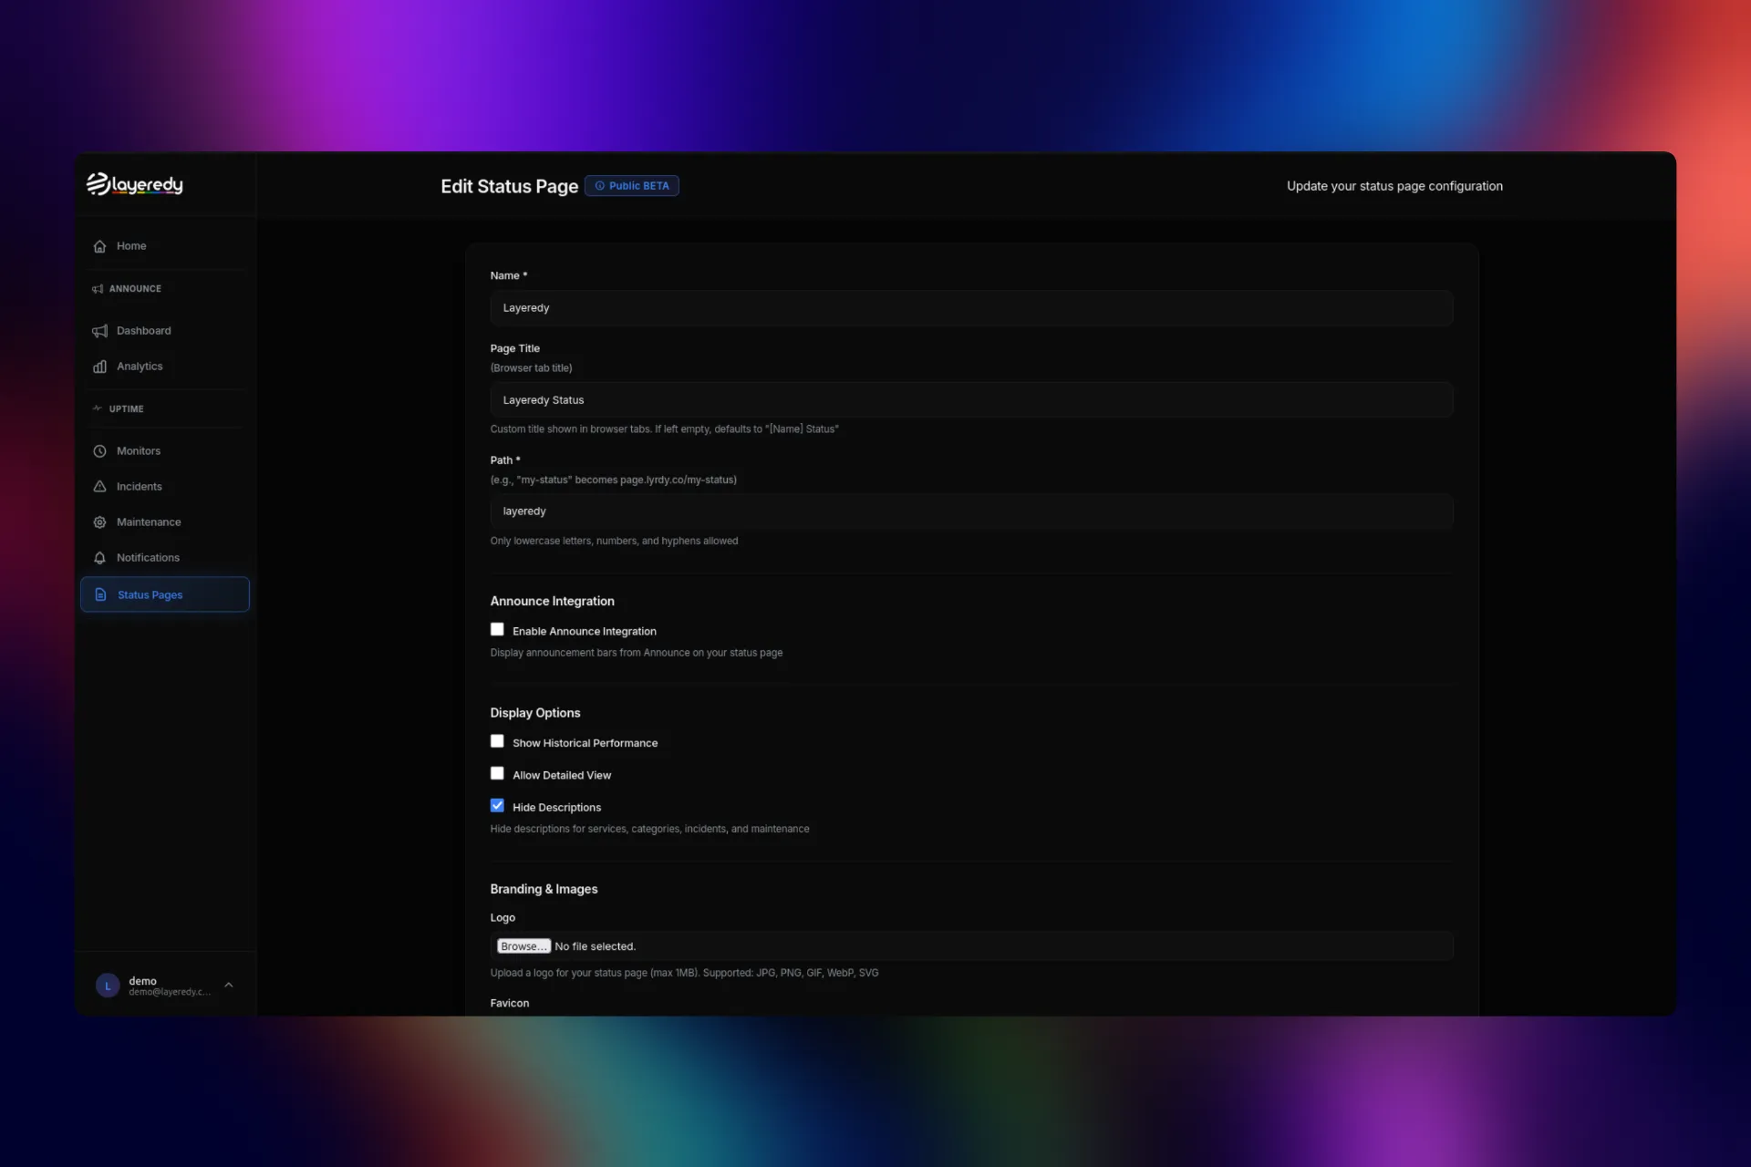
Task: Open the Maintenance settings gear icon
Action: pos(100,522)
